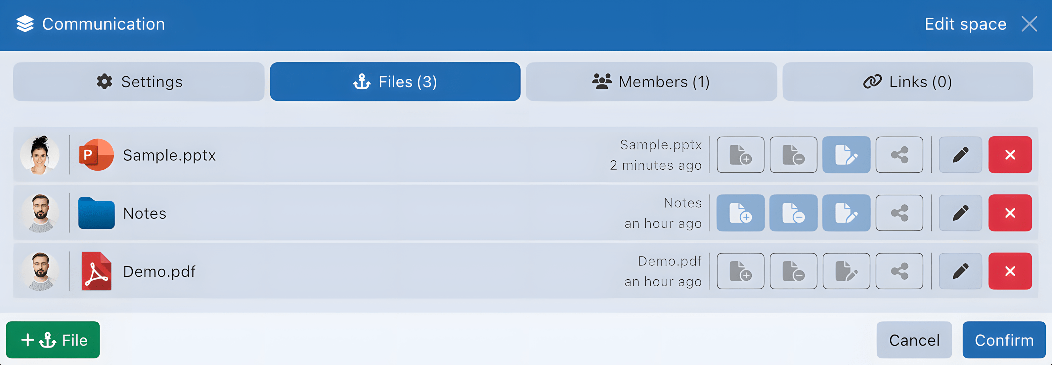
Task: Click the add-version icon for Sample.pptx
Action: (x=740, y=155)
